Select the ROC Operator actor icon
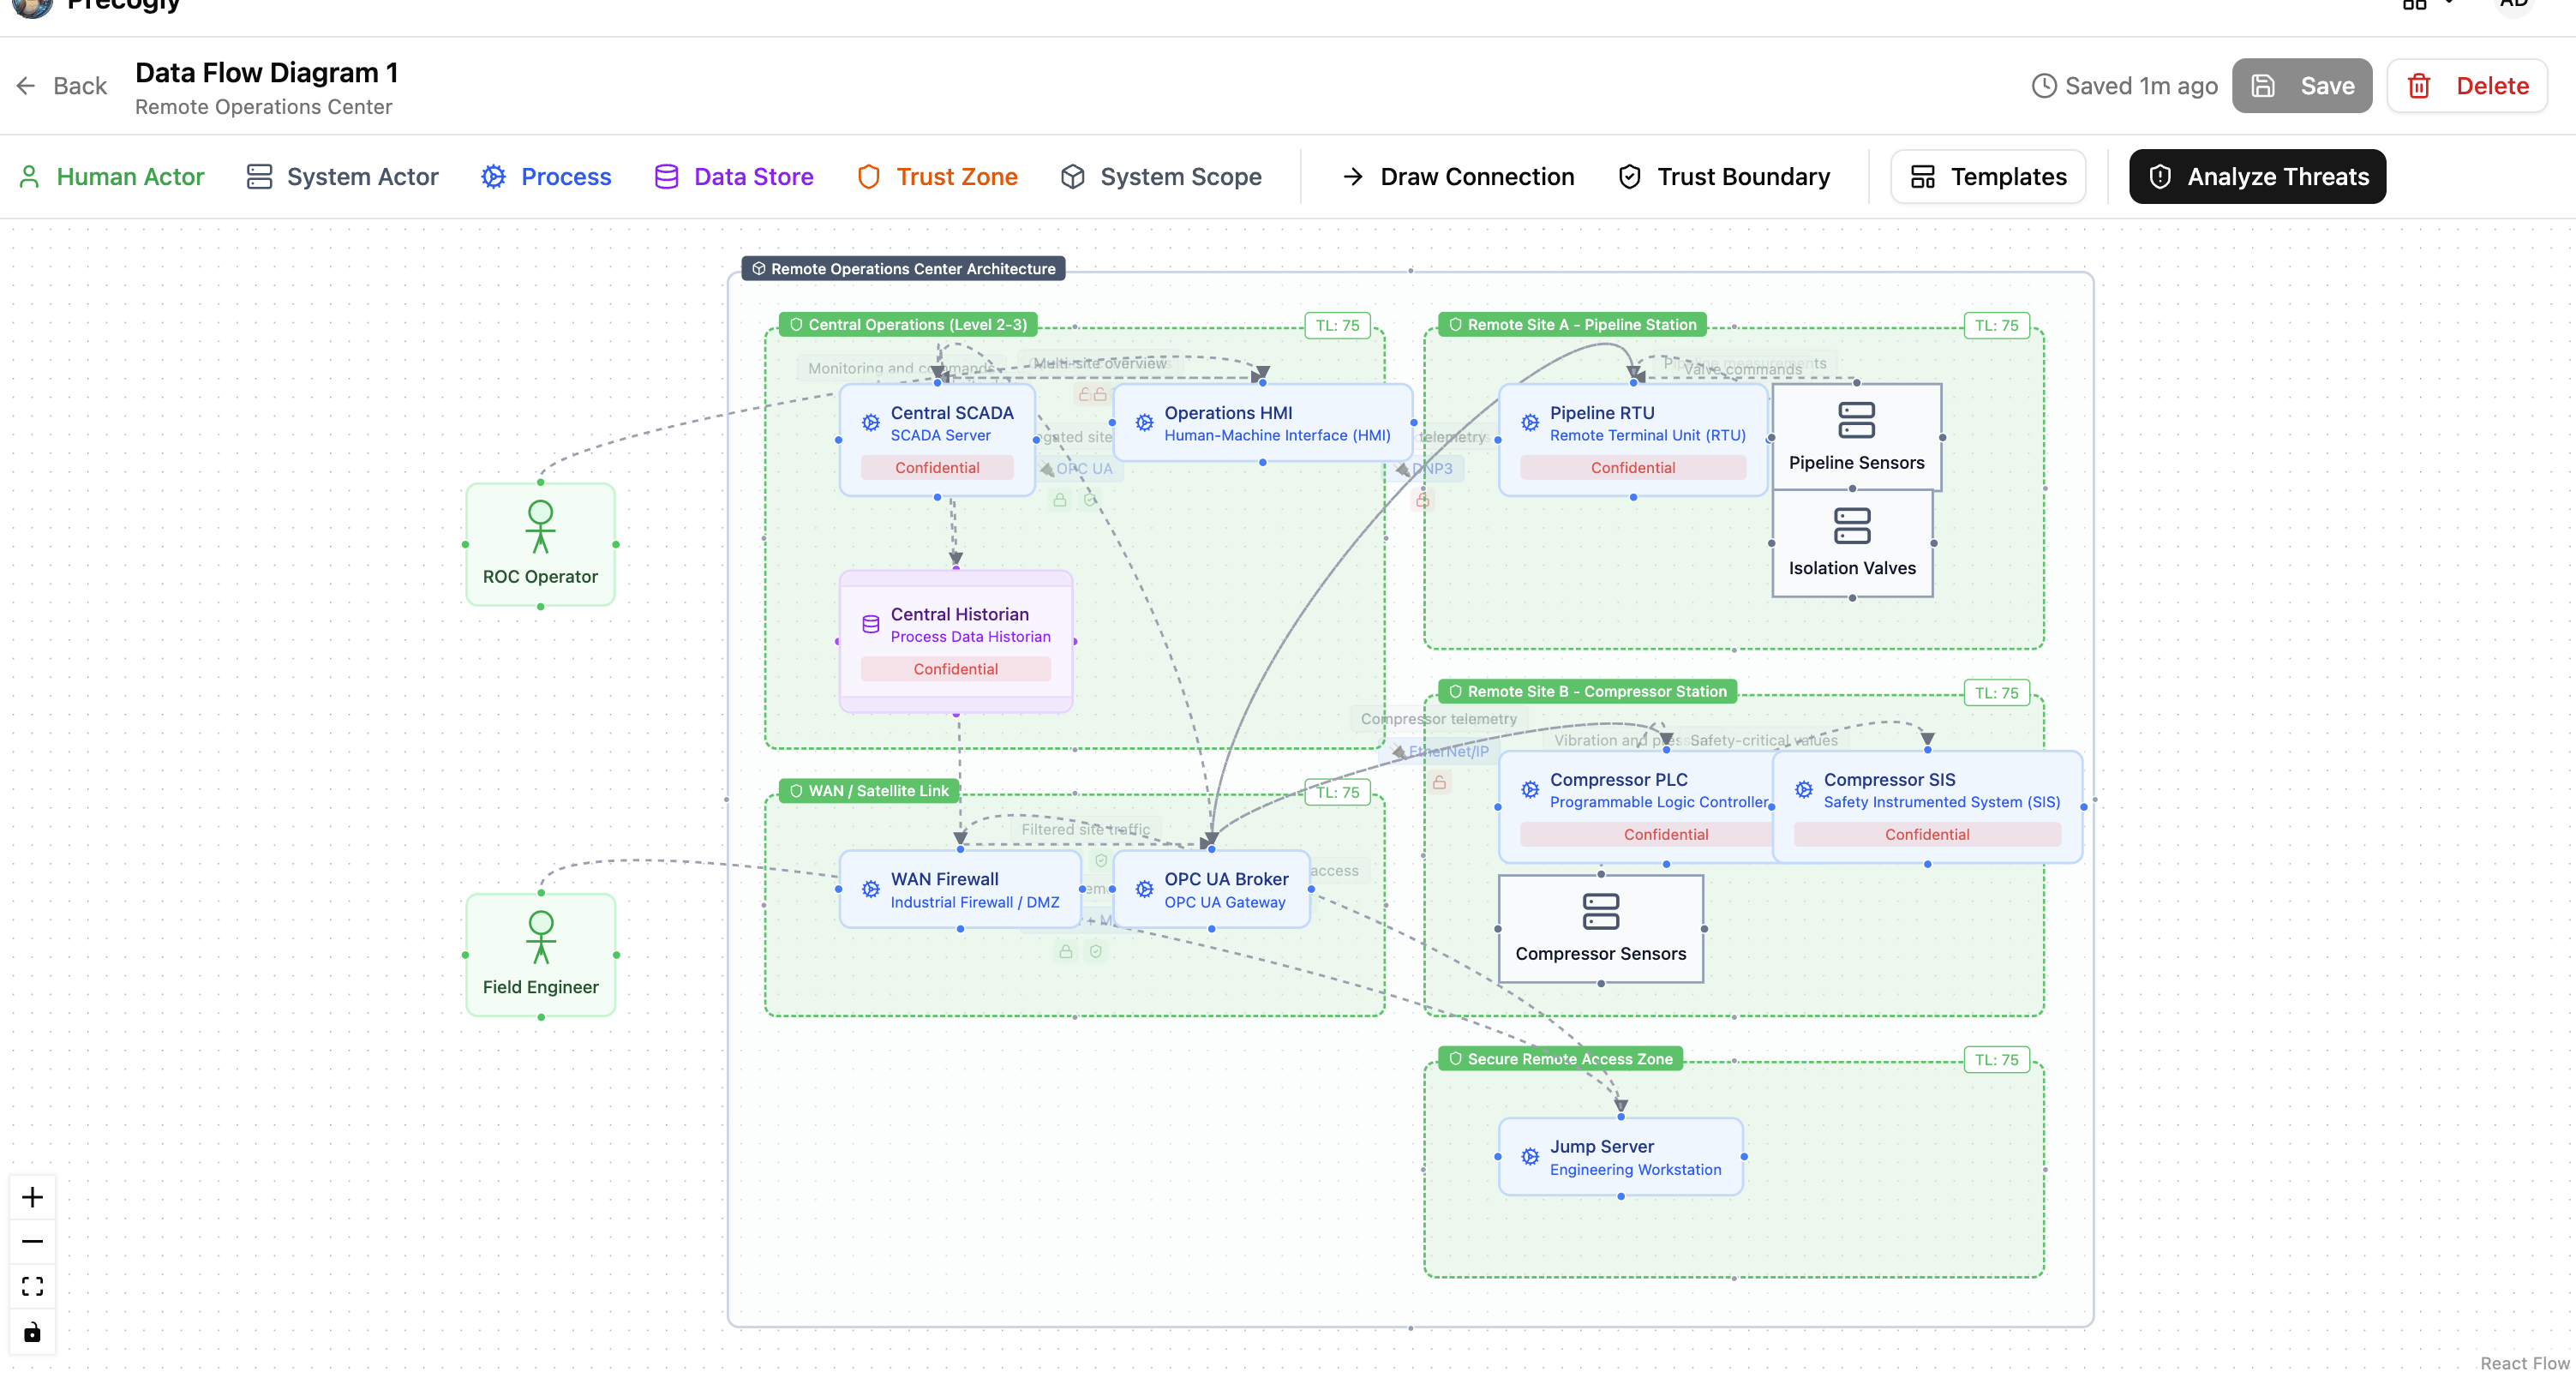This screenshot has width=2576, height=1378. (541, 526)
